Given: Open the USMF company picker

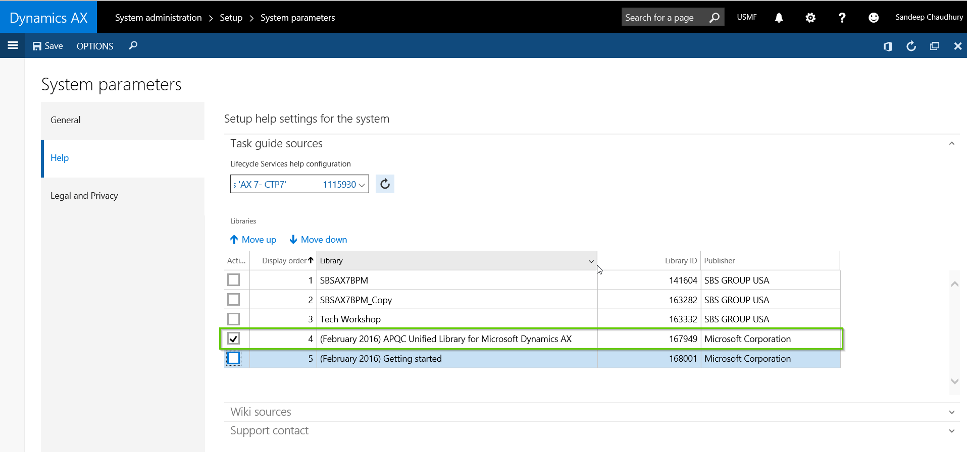Looking at the screenshot, I should 746,17.
